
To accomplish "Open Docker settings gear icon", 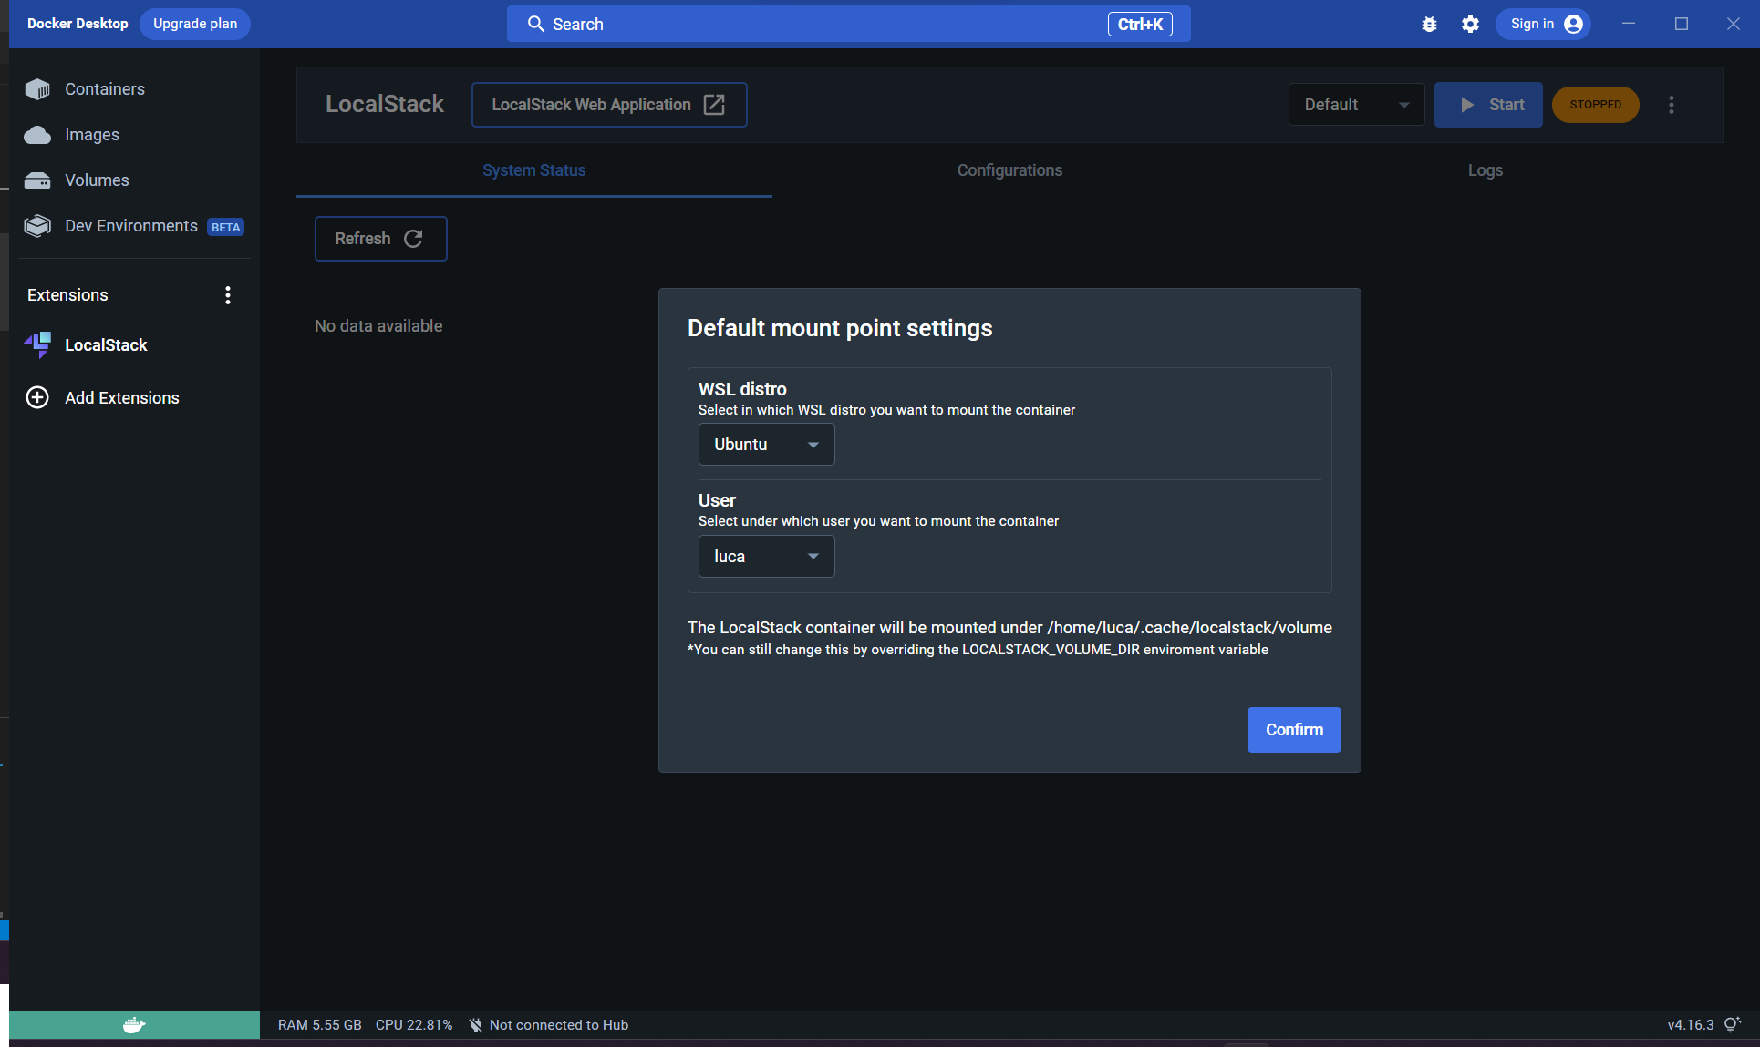I will pyautogui.click(x=1470, y=25).
